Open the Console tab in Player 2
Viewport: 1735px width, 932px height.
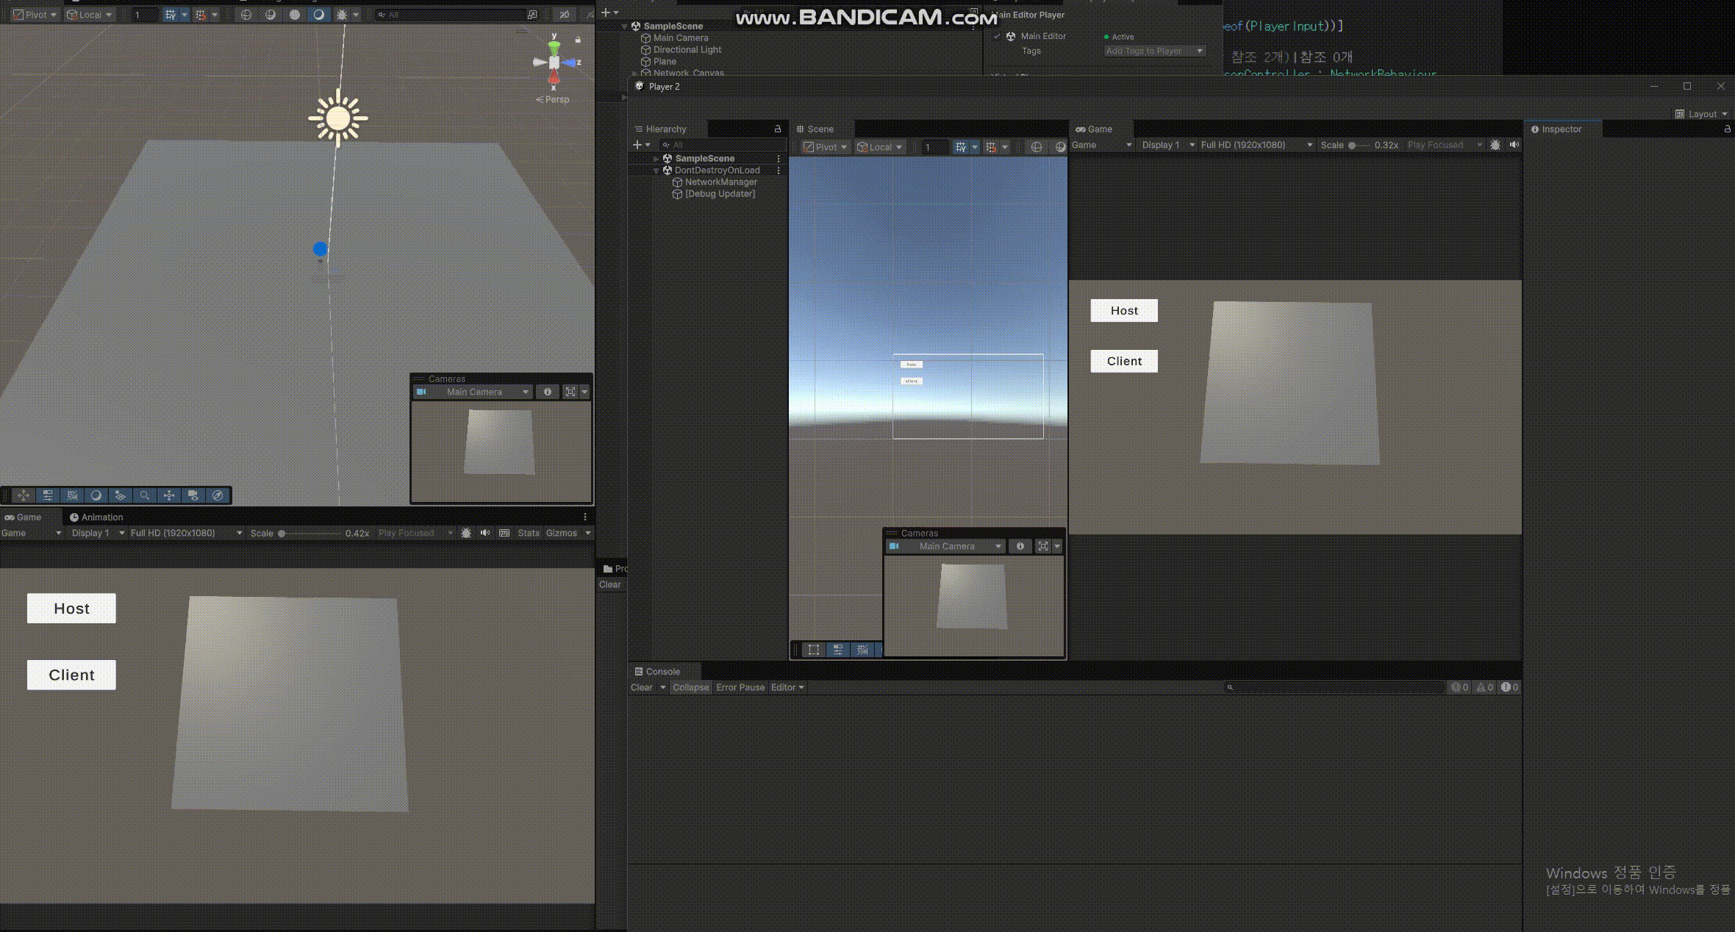click(x=662, y=671)
